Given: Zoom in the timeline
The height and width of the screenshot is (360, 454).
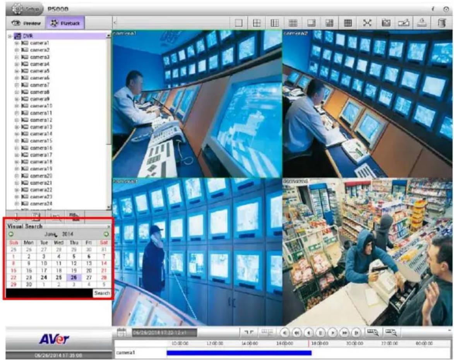Looking at the screenshot, I should pos(373,333).
